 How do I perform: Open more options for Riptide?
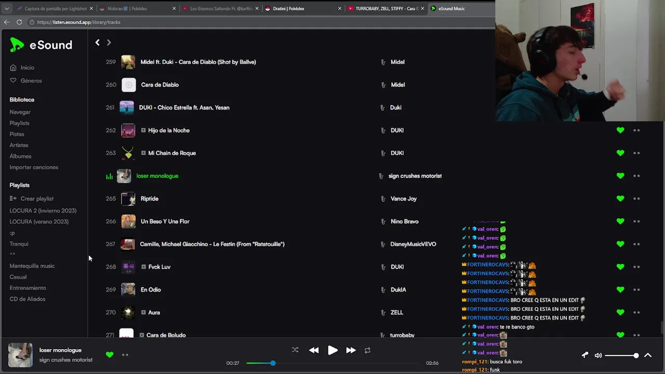pos(636,198)
